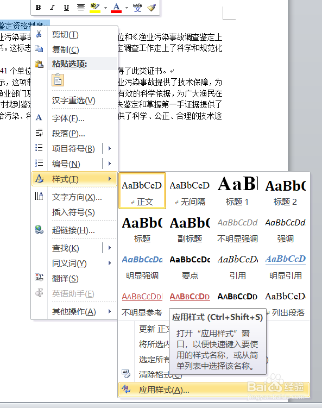The image size is (322, 408).
Task: Expand 其他操作(A) submenu arrow
Action: pos(110,311)
